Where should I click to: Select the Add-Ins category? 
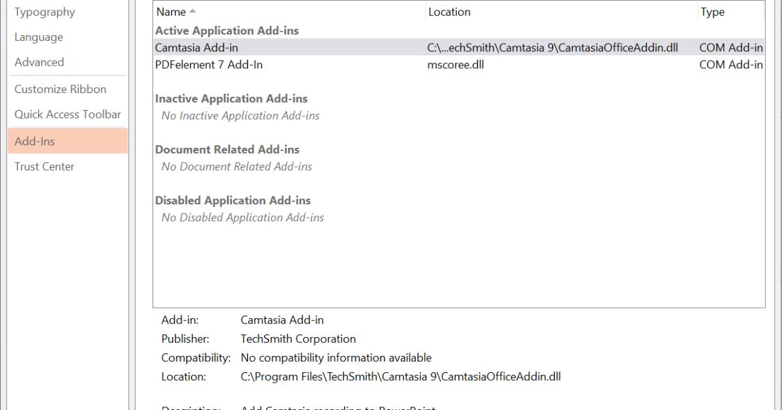(35, 141)
